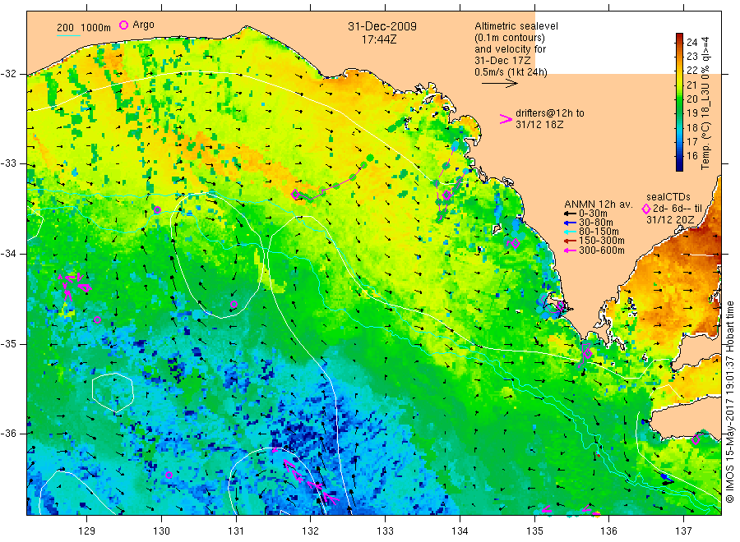740x542 pixels.
Task: Click the -33 latitude axis label
Action: (8, 163)
